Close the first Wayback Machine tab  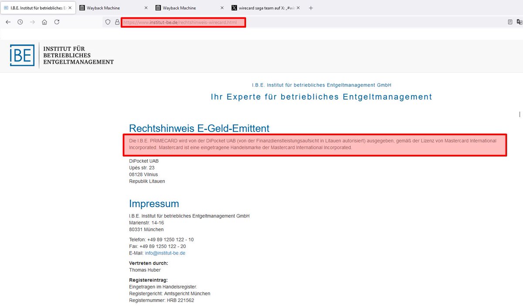tap(146, 8)
